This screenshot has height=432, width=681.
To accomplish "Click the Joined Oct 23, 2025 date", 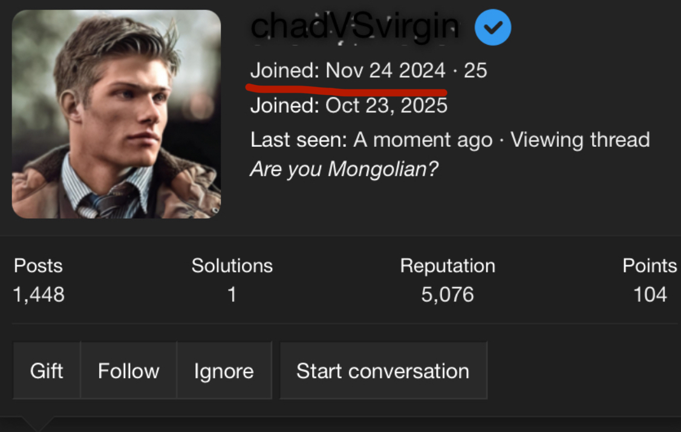I will pyautogui.click(x=386, y=106).
